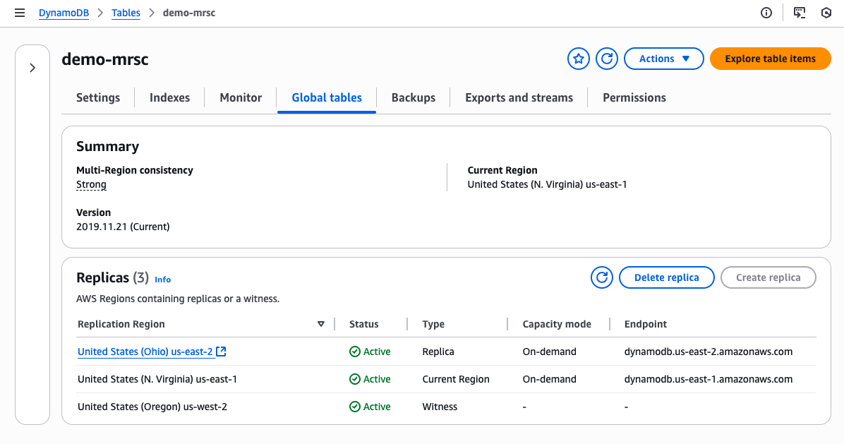Viewport: 844px width, 444px height.
Task: Switch to the Settings tab
Action: tap(98, 97)
